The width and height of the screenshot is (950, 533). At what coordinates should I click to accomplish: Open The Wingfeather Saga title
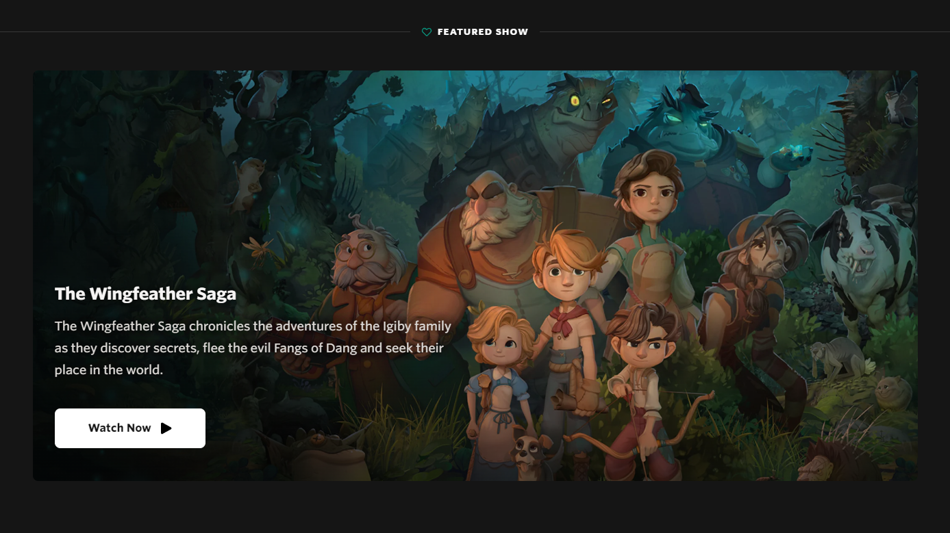145,294
